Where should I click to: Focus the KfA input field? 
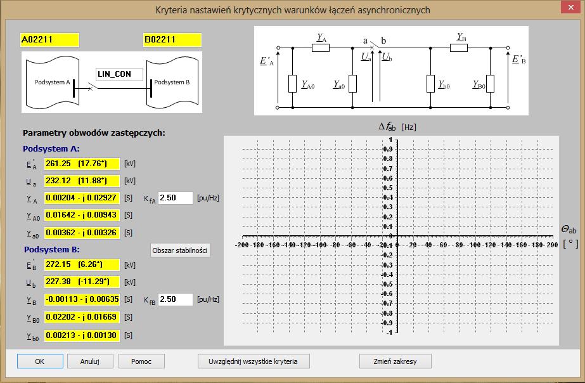[x=176, y=198]
